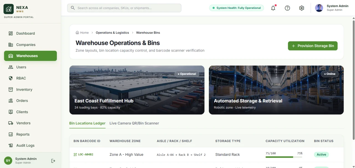The height and width of the screenshot is (168, 355).
Task: Click the NEXA WMS logo icon
Action: click(9, 9)
